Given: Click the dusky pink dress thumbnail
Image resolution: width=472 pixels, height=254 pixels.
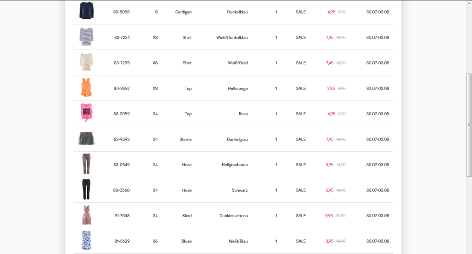Looking at the screenshot, I should point(86,215).
